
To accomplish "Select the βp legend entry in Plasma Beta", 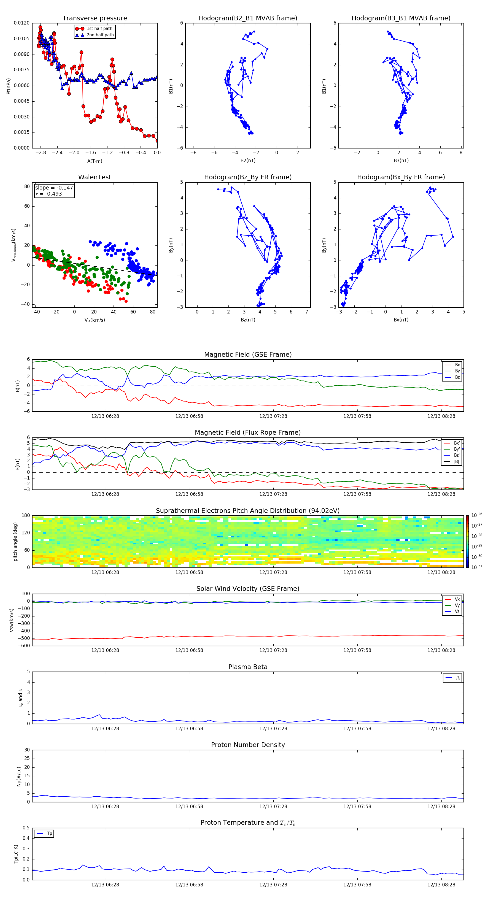I will (x=452, y=678).
